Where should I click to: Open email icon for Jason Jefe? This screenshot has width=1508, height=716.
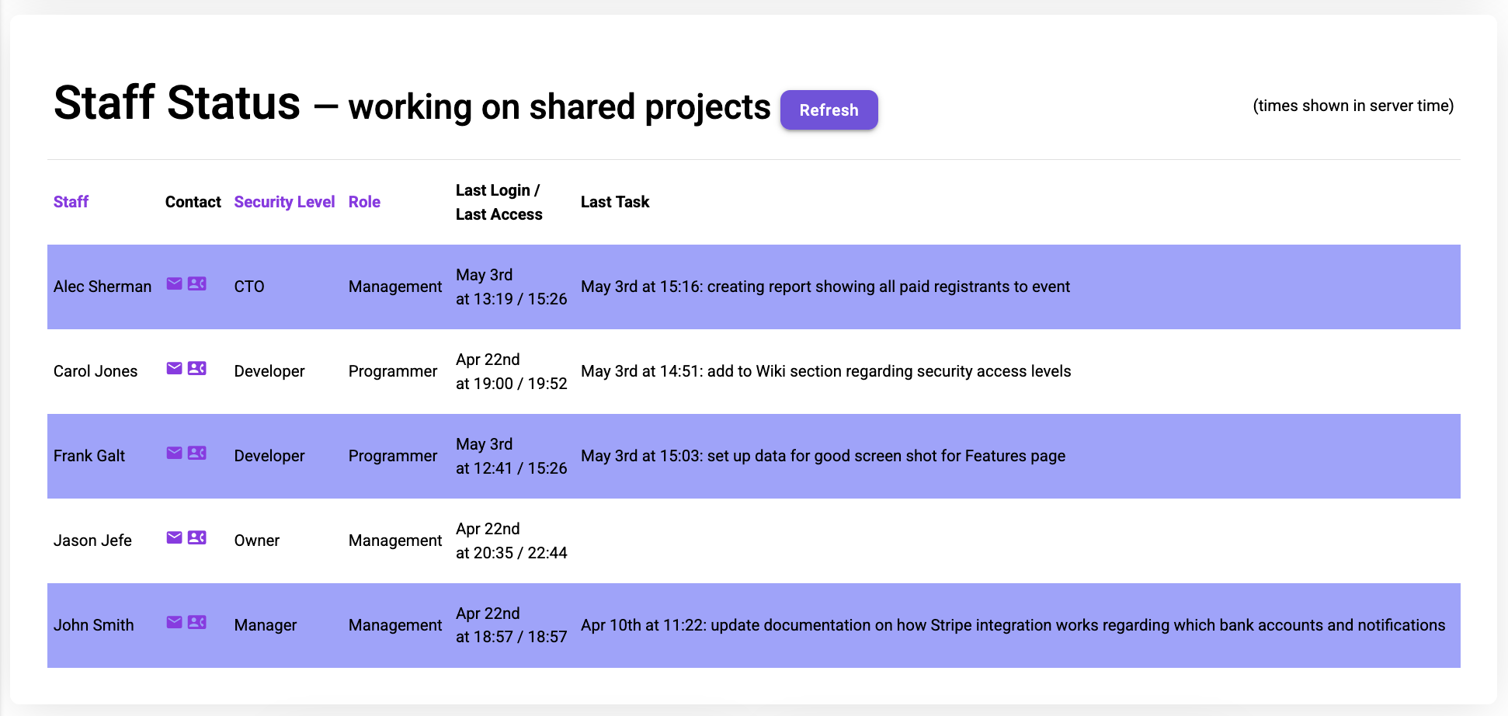[x=174, y=537]
